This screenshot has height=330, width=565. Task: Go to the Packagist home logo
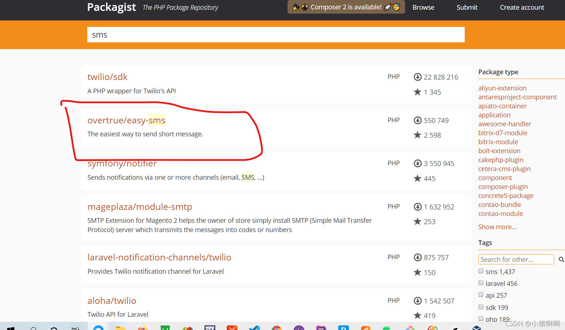pyautogui.click(x=112, y=7)
